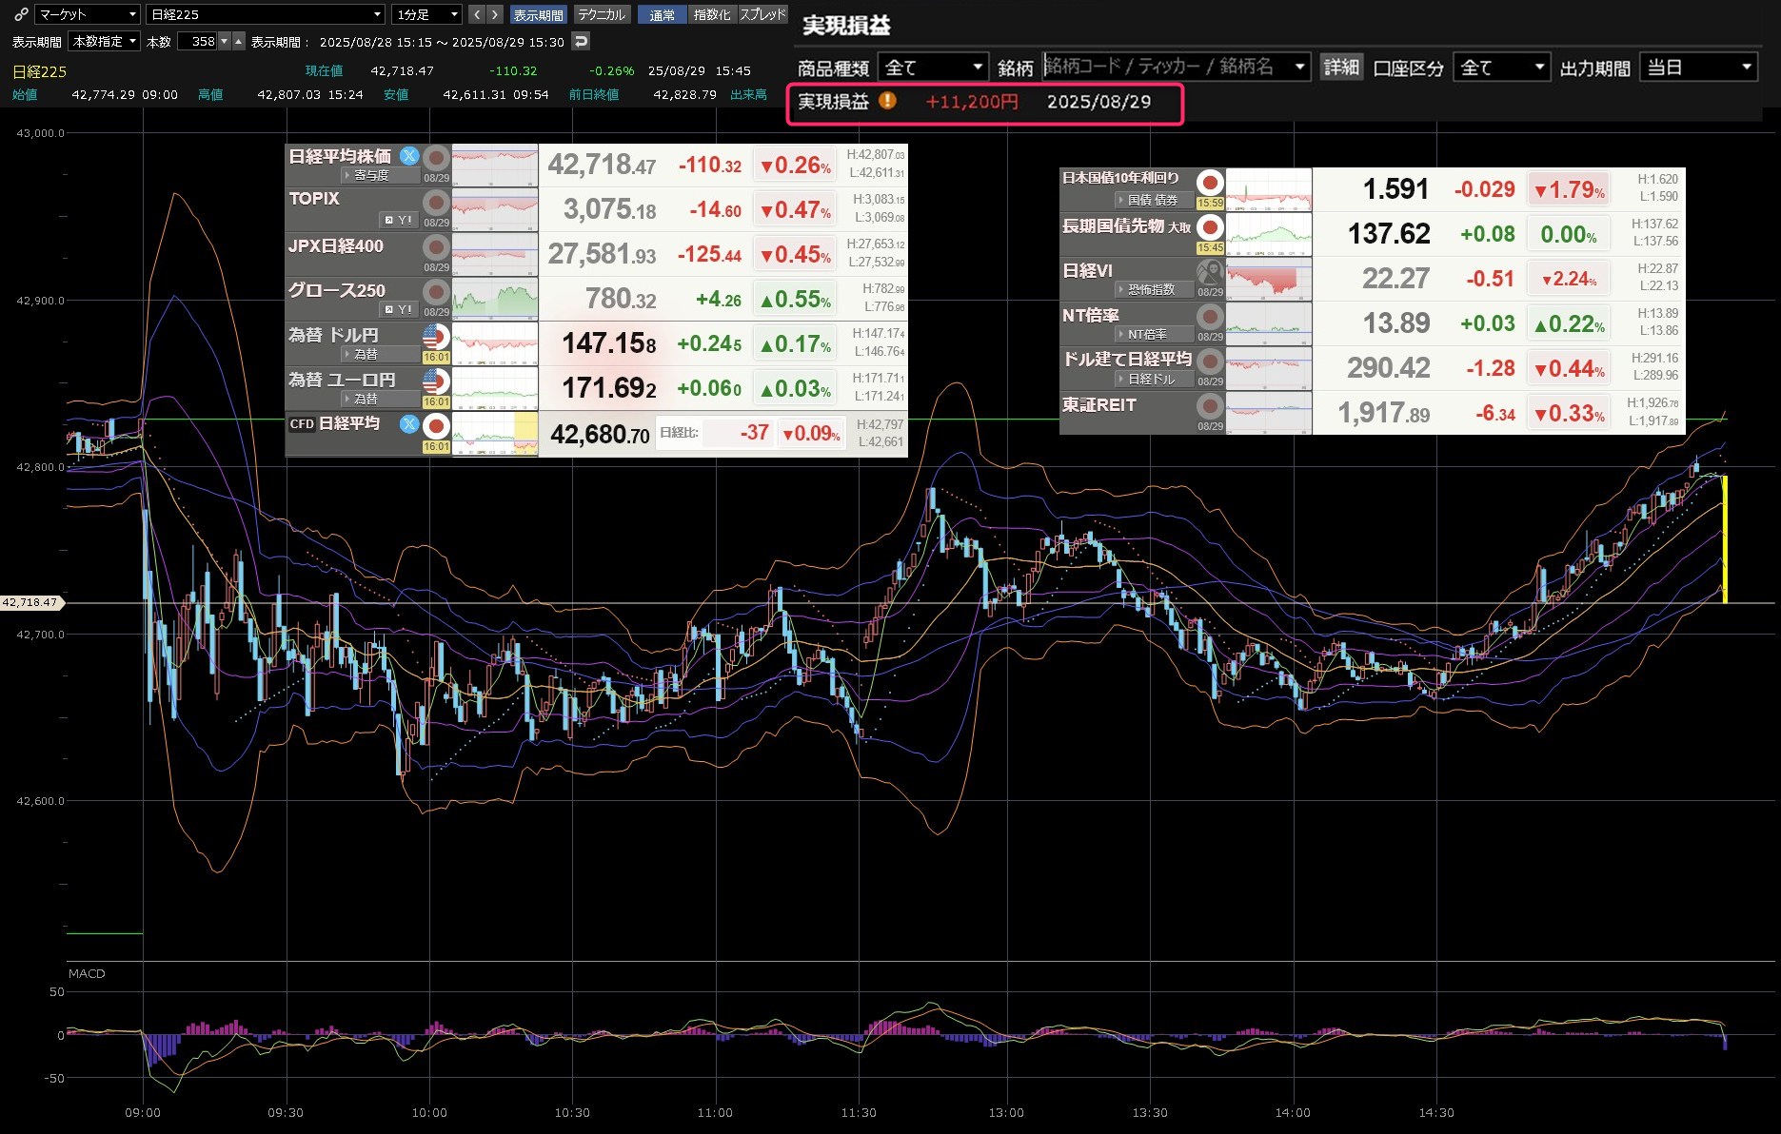
Task: Click the orange warning icon beside 実現損益
Action: 887,101
